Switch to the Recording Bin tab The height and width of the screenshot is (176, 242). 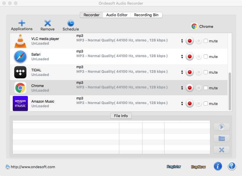146,15
